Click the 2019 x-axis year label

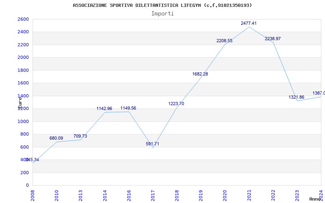(201, 195)
